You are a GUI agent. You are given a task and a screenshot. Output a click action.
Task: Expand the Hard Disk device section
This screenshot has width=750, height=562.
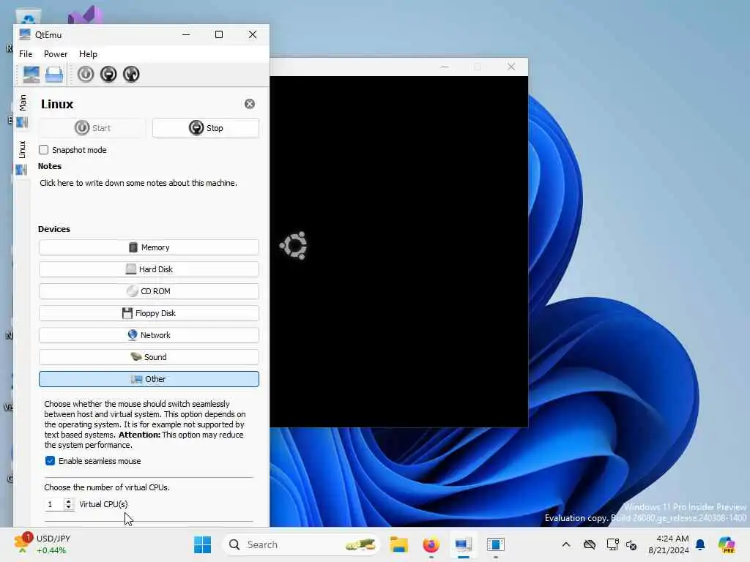149,269
